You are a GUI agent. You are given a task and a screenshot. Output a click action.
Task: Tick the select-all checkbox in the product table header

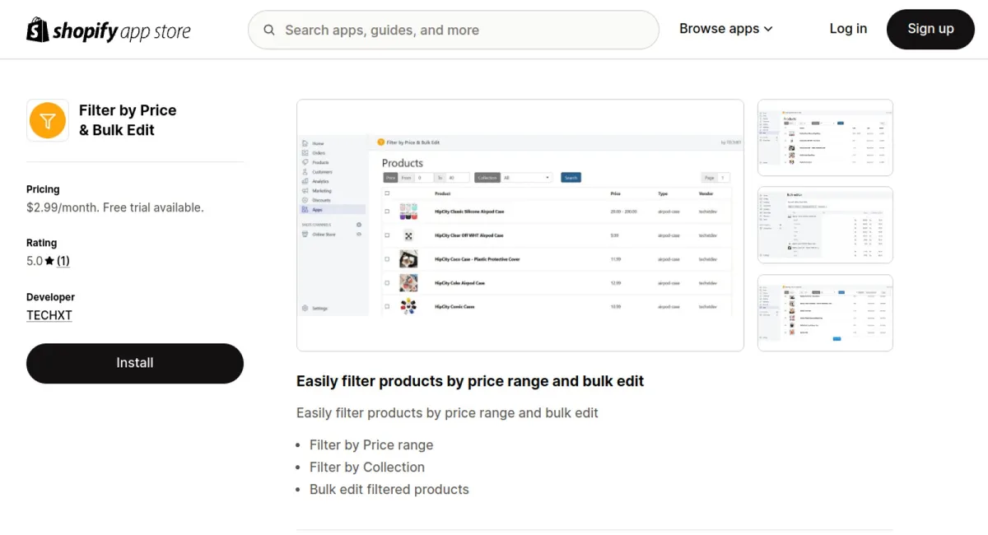point(387,192)
